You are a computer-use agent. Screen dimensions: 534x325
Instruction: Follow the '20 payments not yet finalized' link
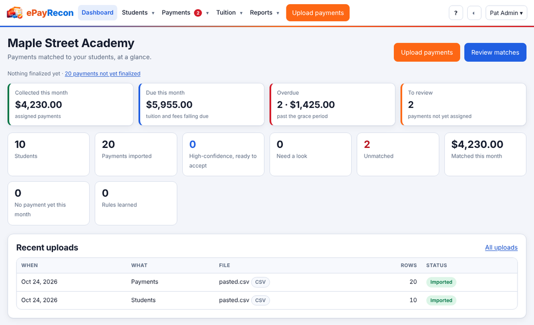(x=103, y=73)
